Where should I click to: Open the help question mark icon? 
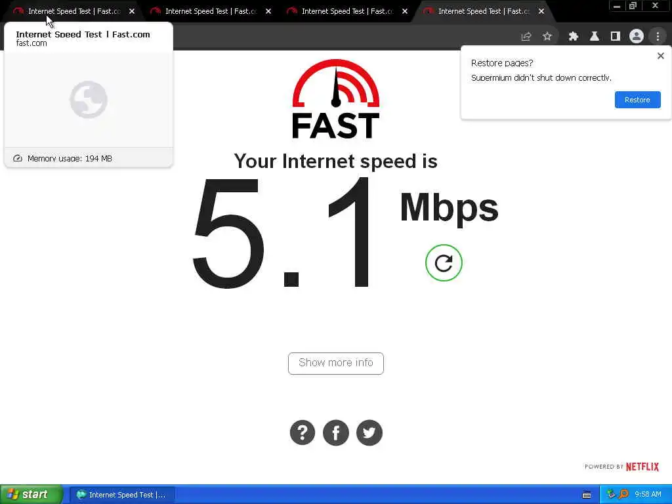tap(302, 432)
